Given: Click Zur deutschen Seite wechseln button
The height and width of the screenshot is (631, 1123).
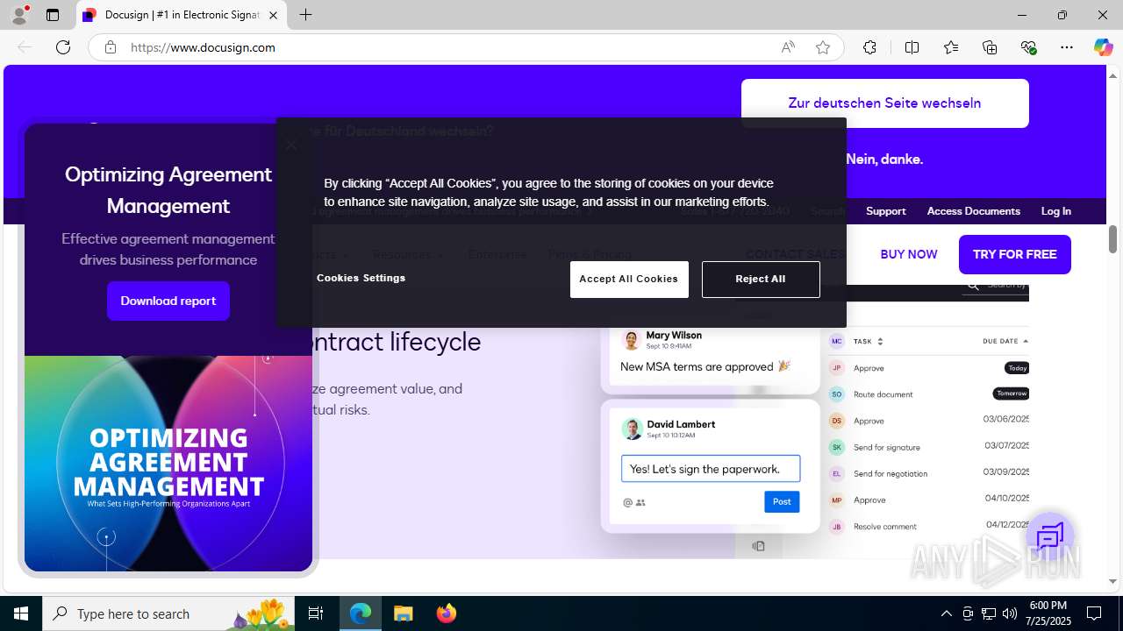Looking at the screenshot, I should [884, 103].
